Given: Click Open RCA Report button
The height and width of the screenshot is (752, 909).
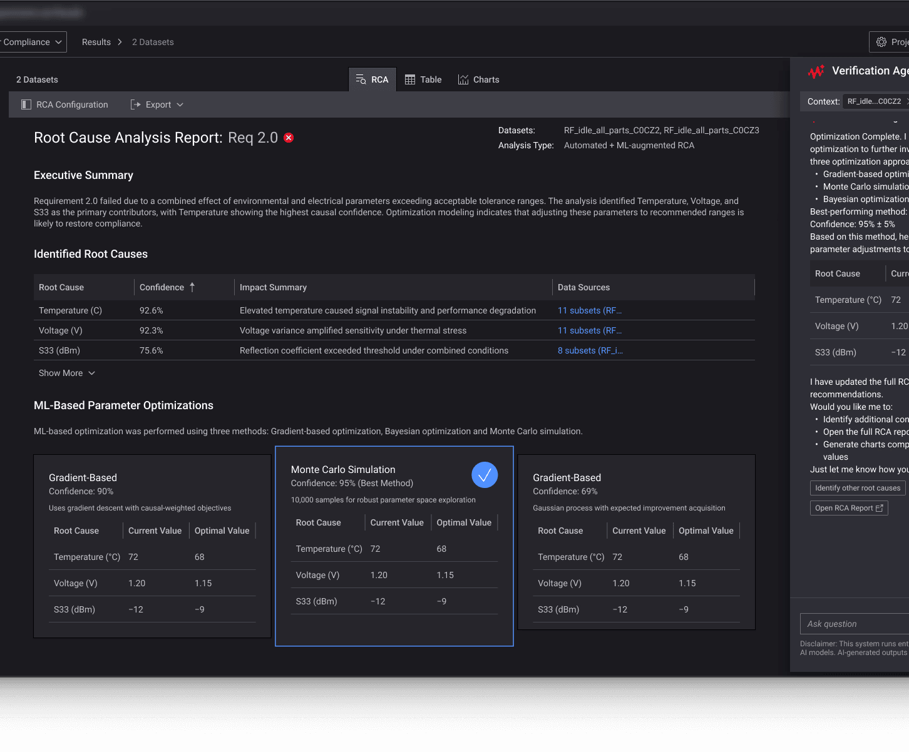Looking at the screenshot, I should pos(849,508).
